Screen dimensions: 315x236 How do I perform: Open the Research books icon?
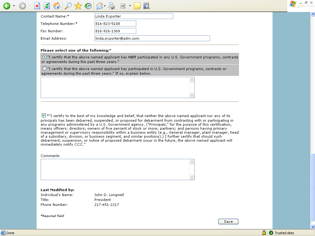tap(146, 6)
